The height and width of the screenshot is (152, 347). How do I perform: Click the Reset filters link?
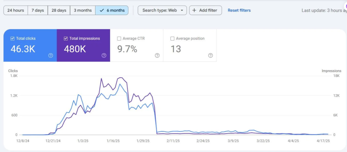[239, 10]
